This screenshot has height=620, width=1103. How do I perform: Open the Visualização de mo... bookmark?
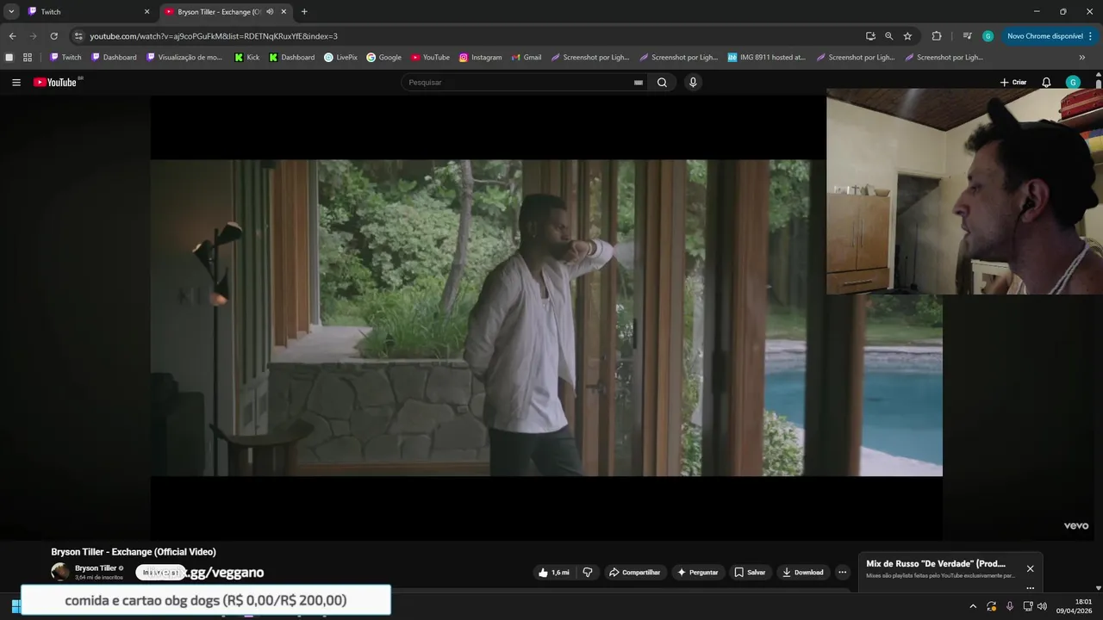[184, 58]
